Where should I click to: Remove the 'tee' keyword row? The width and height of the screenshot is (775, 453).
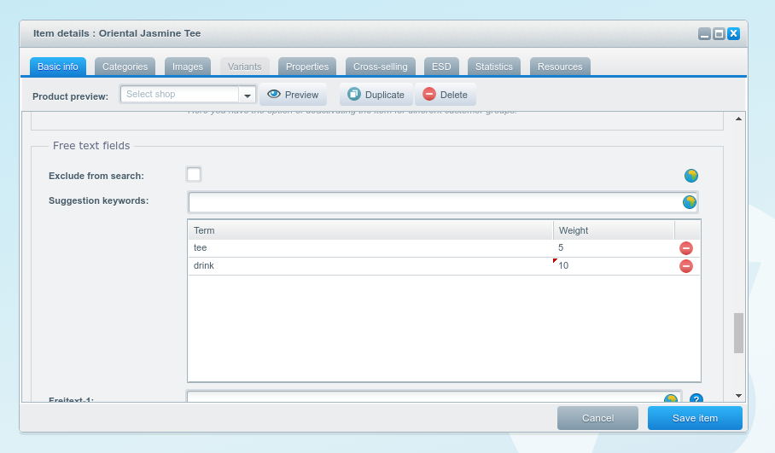[685, 248]
